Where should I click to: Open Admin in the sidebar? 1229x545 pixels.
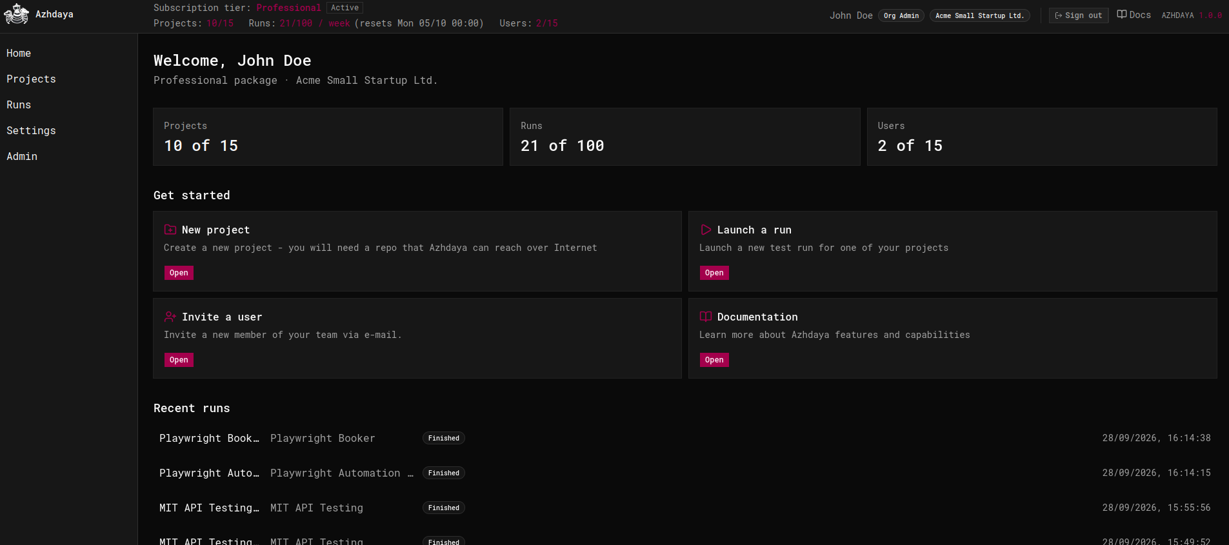point(22,157)
